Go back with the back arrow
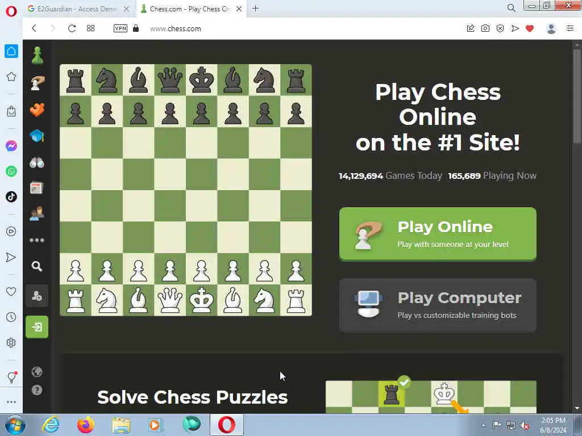The width and height of the screenshot is (582, 436). pos(34,28)
